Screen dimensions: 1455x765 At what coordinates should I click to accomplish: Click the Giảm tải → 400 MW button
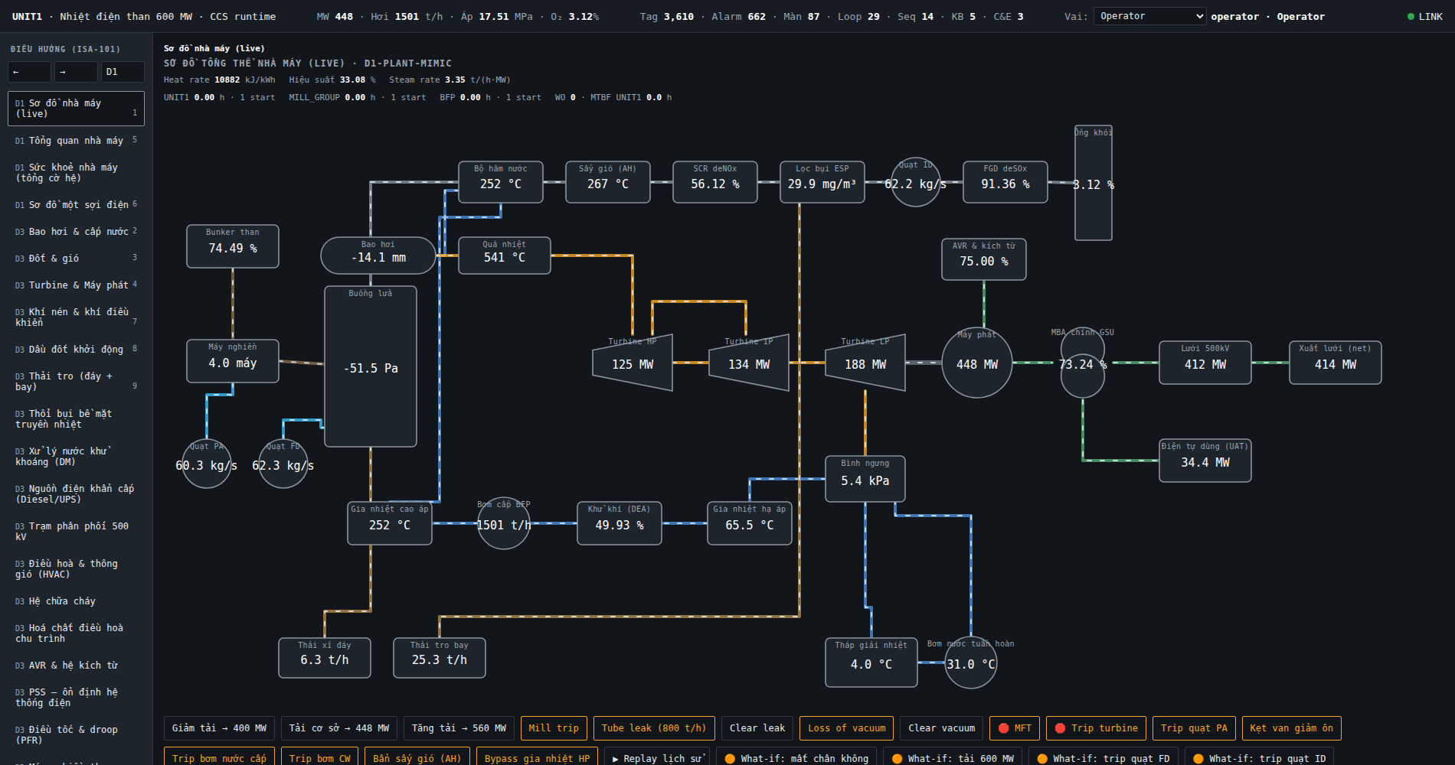coord(219,728)
